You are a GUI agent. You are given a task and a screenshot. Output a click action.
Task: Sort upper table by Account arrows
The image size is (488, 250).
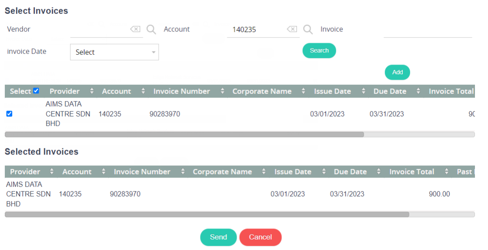click(143, 91)
